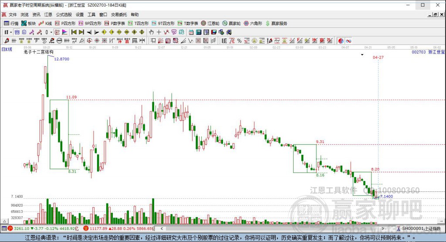The image size is (446, 242).
Task: Click the small black dropdown triangle on chart
Action: tap(362, 55)
